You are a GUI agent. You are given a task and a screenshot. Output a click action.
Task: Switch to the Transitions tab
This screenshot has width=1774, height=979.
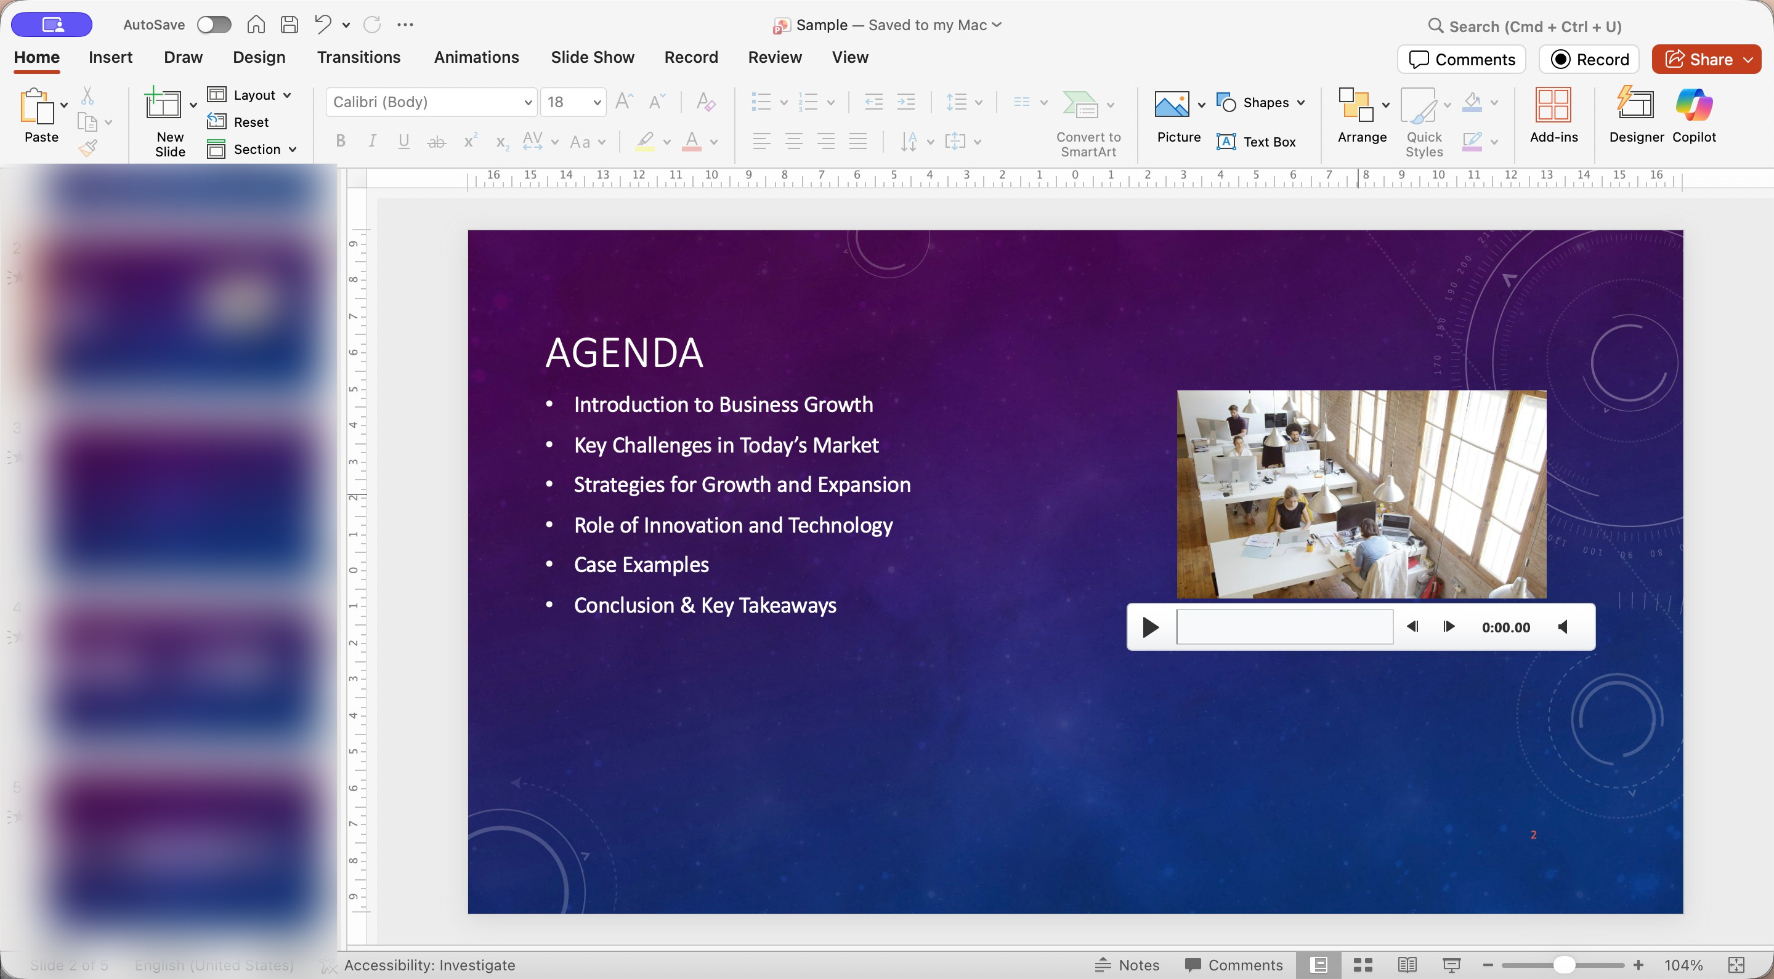(x=358, y=57)
